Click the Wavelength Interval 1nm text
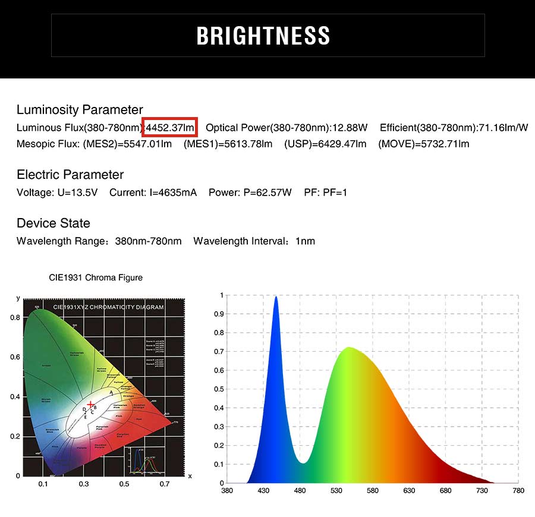 coord(254,241)
